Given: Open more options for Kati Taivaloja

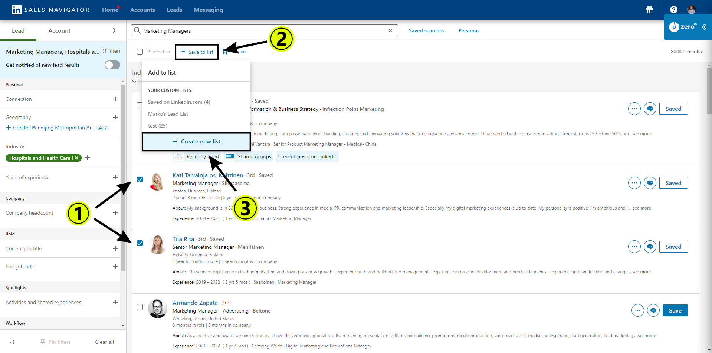Looking at the screenshot, I should tap(634, 183).
